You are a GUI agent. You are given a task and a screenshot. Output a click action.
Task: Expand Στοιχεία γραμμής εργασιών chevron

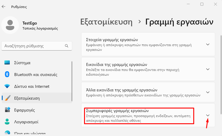(208, 44)
